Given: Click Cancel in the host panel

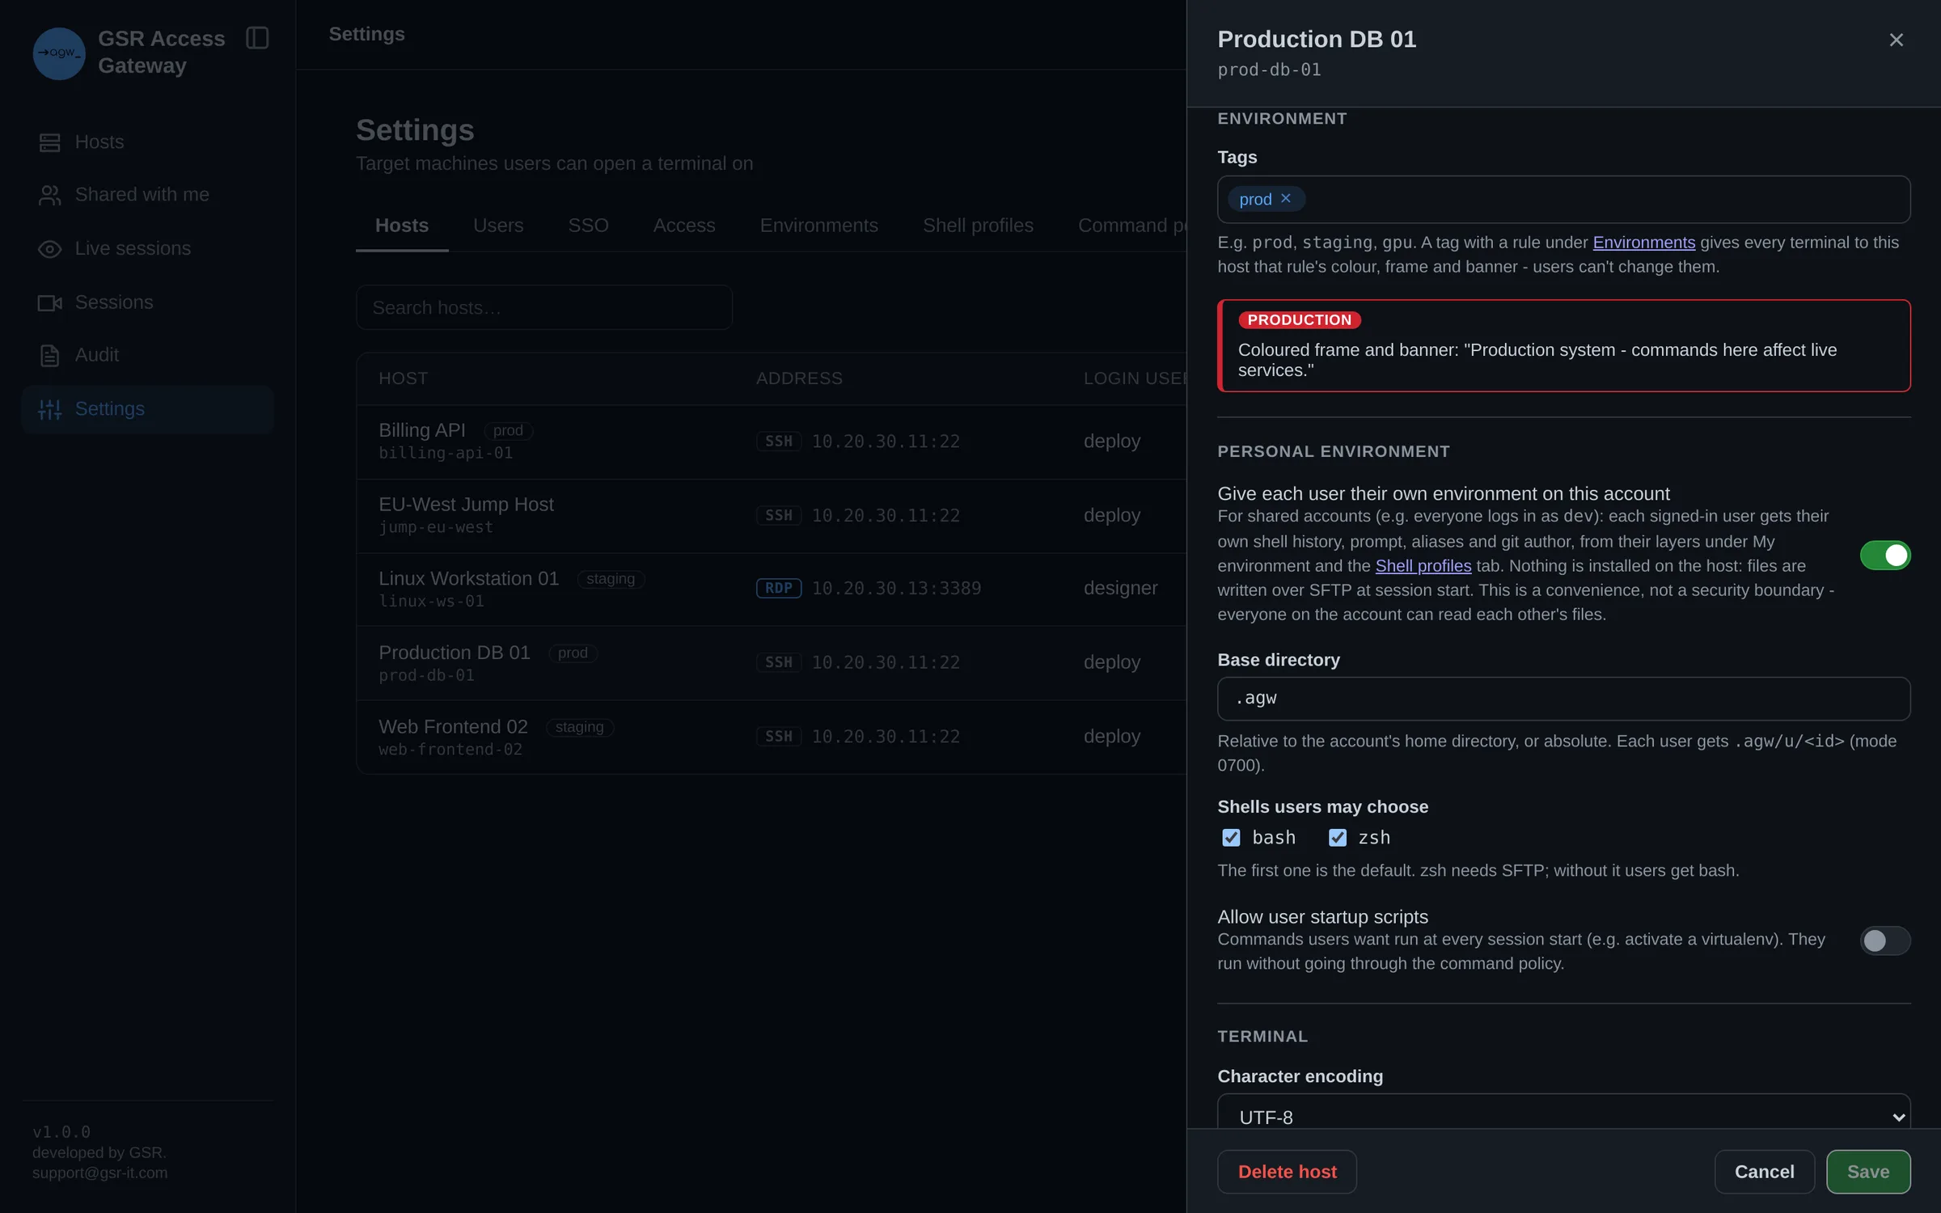Looking at the screenshot, I should [1764, 1172].
